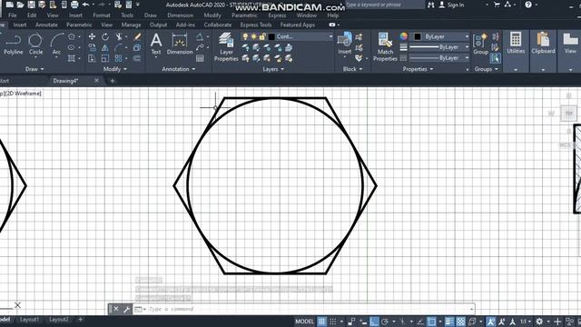Expand the Block panel
581x327 pixels.
coord(353,69)
